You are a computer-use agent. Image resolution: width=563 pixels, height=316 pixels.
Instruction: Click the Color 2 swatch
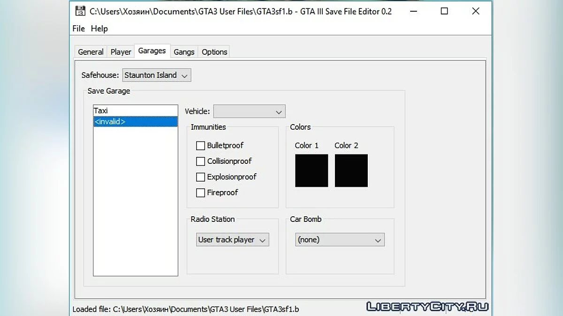click(x=351, y=171)
